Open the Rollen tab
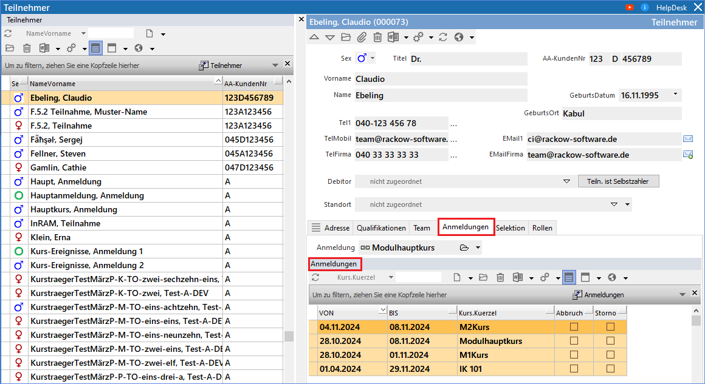705x384 pixels. point(542,228)
